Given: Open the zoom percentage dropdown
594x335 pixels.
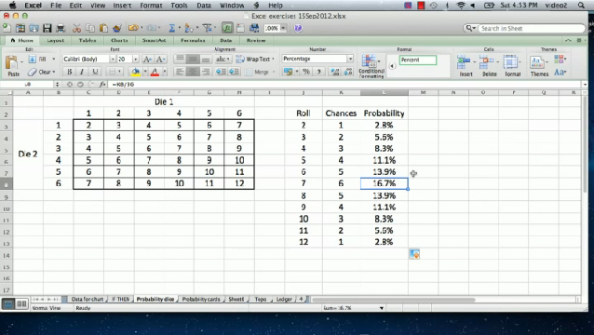Looking at the screenshot, I should [283, 28].
